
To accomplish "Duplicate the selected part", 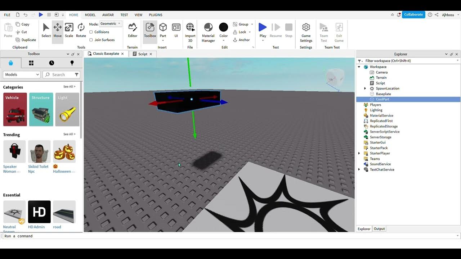I will [26, 40].
